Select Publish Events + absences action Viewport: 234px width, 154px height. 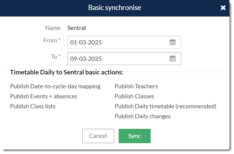44,97
